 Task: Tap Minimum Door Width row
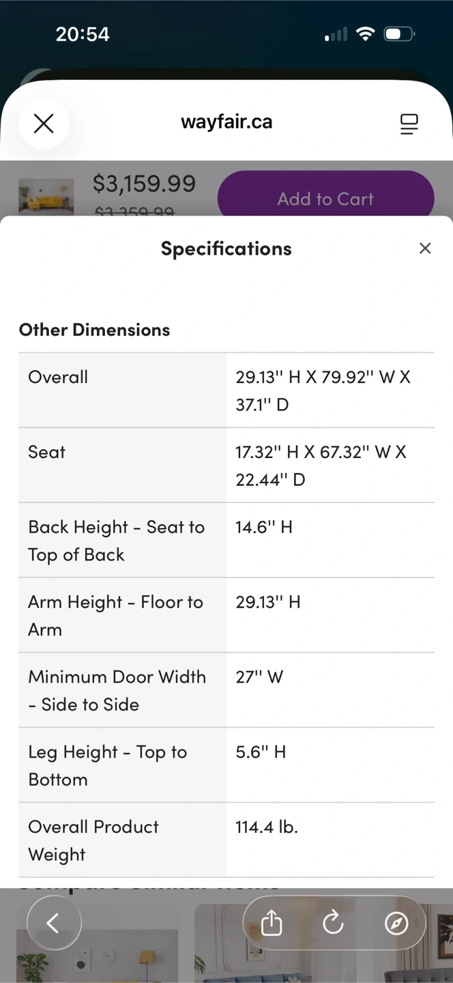pyautogui.click(x=226, y=690)
